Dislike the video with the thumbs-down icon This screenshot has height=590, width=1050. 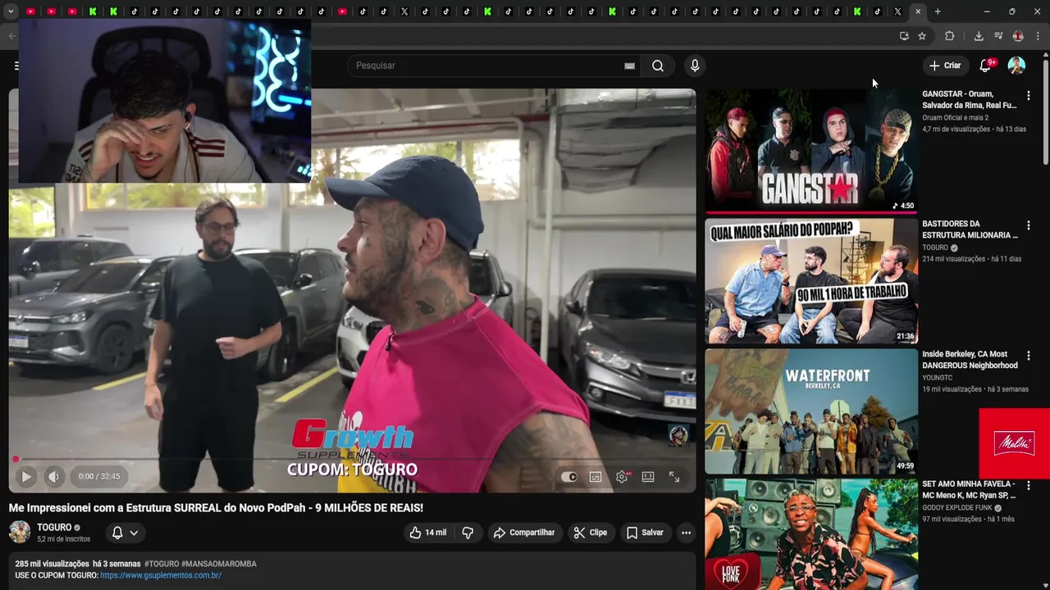tap(468, 533)
